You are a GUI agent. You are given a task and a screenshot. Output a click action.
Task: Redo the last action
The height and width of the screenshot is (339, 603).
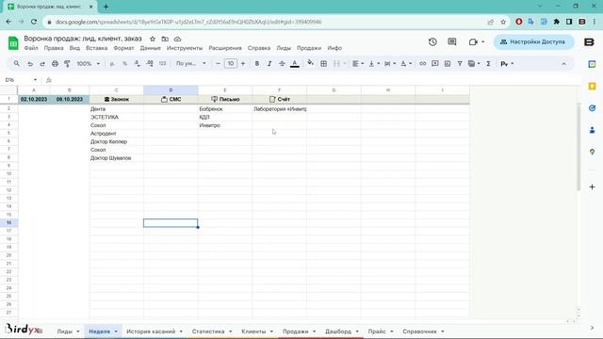pos(42,63)
